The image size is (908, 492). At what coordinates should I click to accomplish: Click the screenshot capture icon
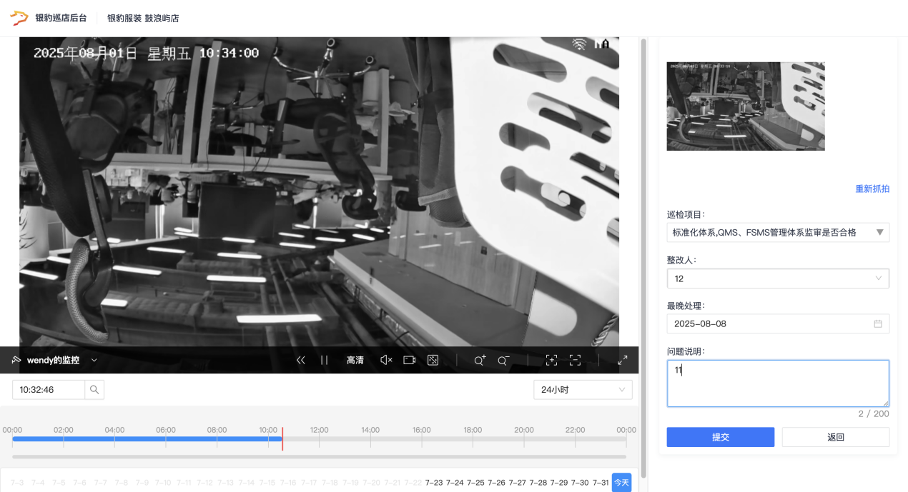coord(433,361)
